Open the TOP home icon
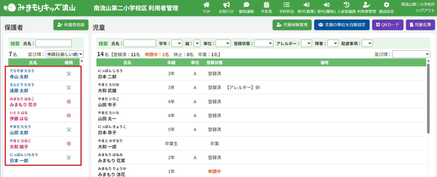Image resolution: width=437 pixels, height=177 pixels. (206, 5)
